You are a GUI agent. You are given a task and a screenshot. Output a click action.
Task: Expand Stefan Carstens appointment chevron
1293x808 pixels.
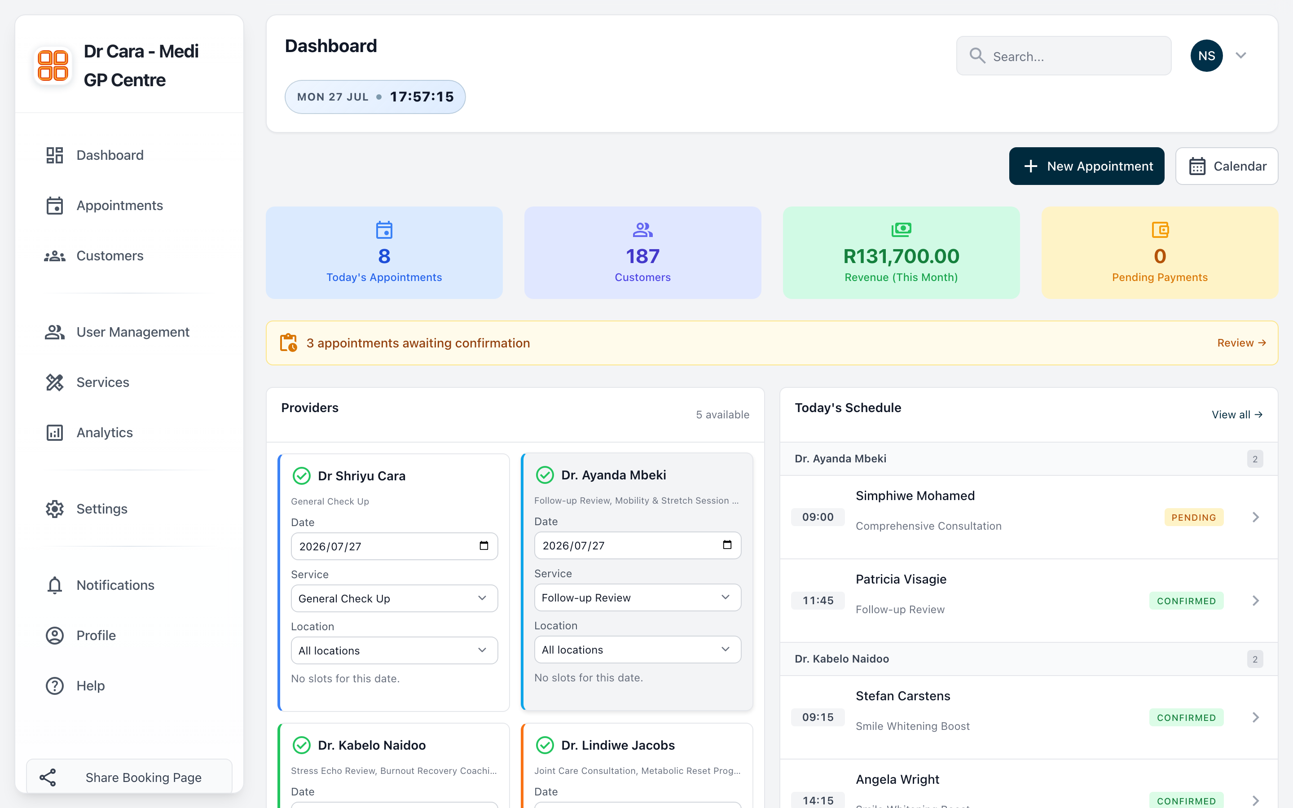click(1256, 717)
